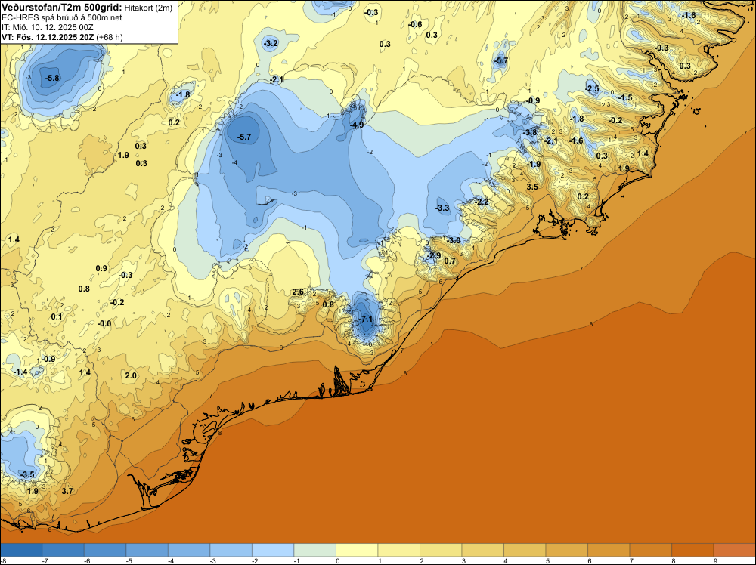The height and width of the screenshot is (565, 756).
Task: Click the 0.7 temperature value on the map
Action: pyautogui.click(x=450, y=261)
